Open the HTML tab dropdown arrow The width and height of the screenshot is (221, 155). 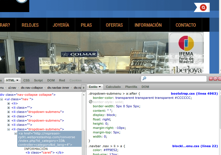point(17,80)
